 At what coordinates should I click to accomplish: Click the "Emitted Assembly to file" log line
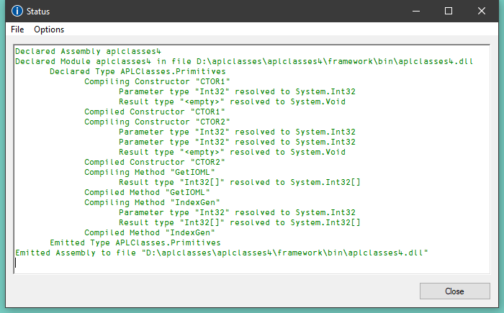tap(222, 253)
